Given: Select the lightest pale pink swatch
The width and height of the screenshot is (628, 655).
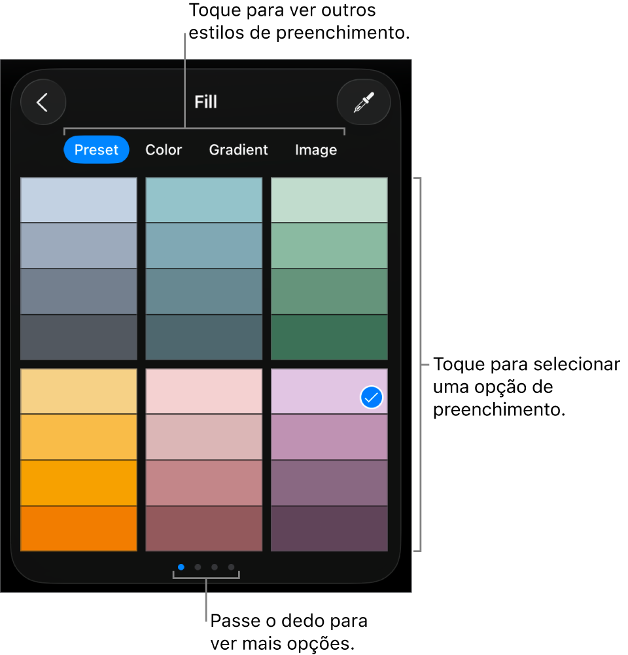Looking at the screenshot, I should (x=204, y=391).
